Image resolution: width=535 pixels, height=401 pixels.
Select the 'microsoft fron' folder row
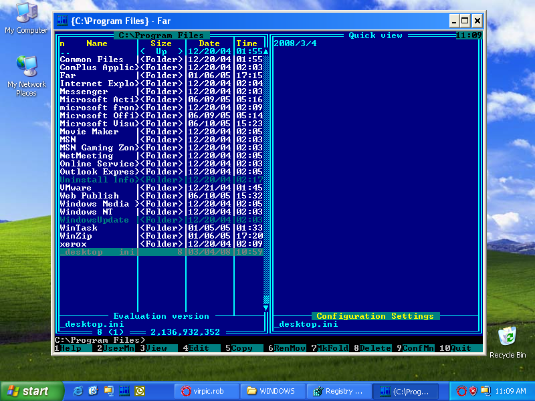pyautogui.click(x=161, y=108)
